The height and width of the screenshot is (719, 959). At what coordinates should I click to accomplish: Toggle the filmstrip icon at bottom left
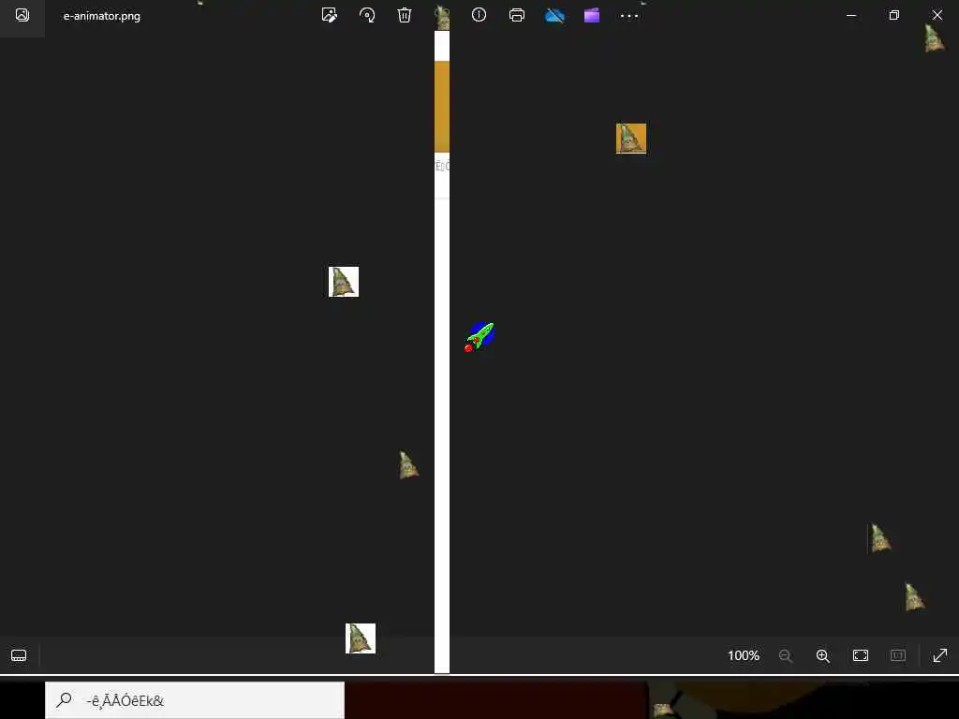click(x=19, y=655)
